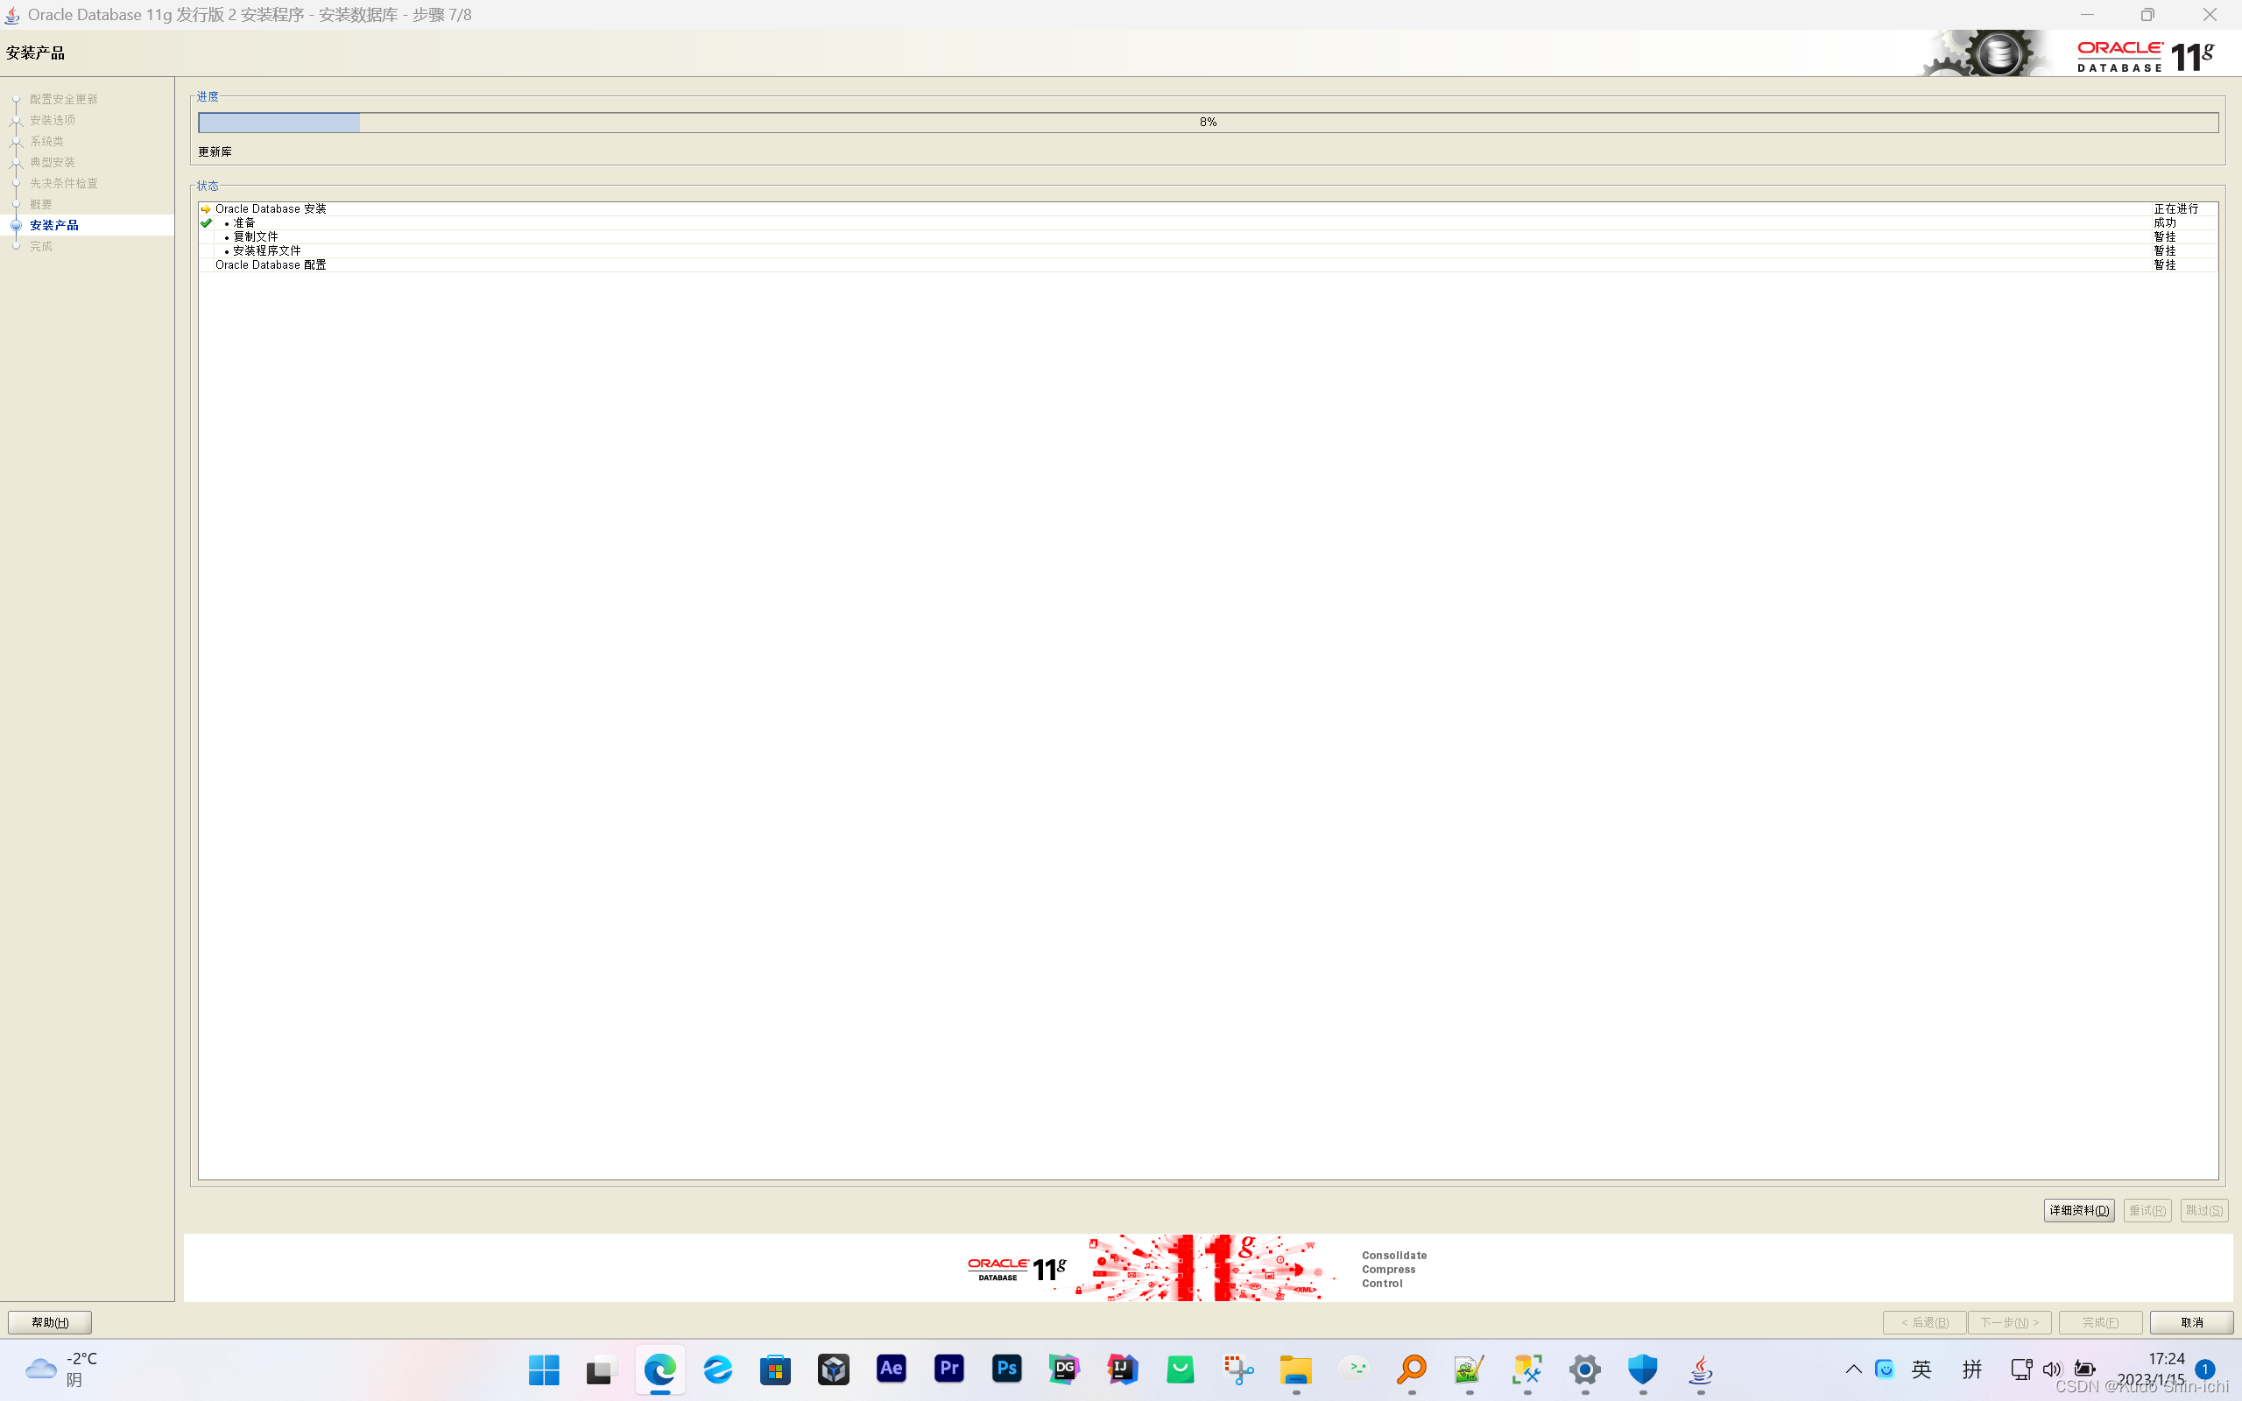Click the 正在进行 status value
This screenshot has width=2242, height=1401.
2175,209
